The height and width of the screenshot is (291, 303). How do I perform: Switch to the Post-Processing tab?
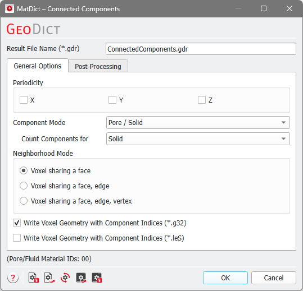(98, 67)
